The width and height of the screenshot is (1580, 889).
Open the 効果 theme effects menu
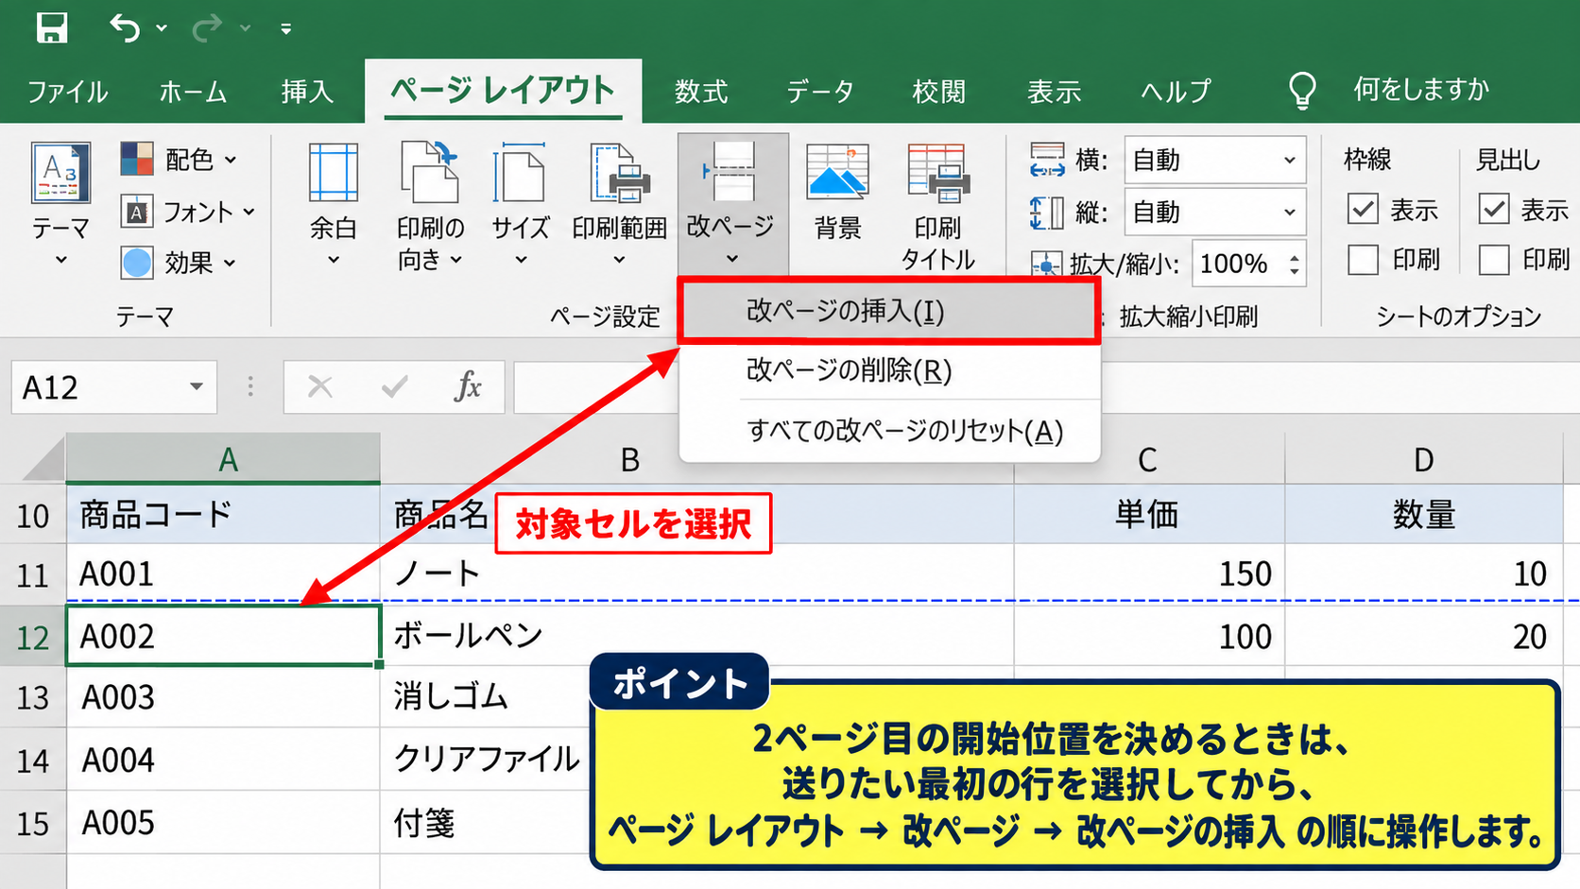click(179, 263)
